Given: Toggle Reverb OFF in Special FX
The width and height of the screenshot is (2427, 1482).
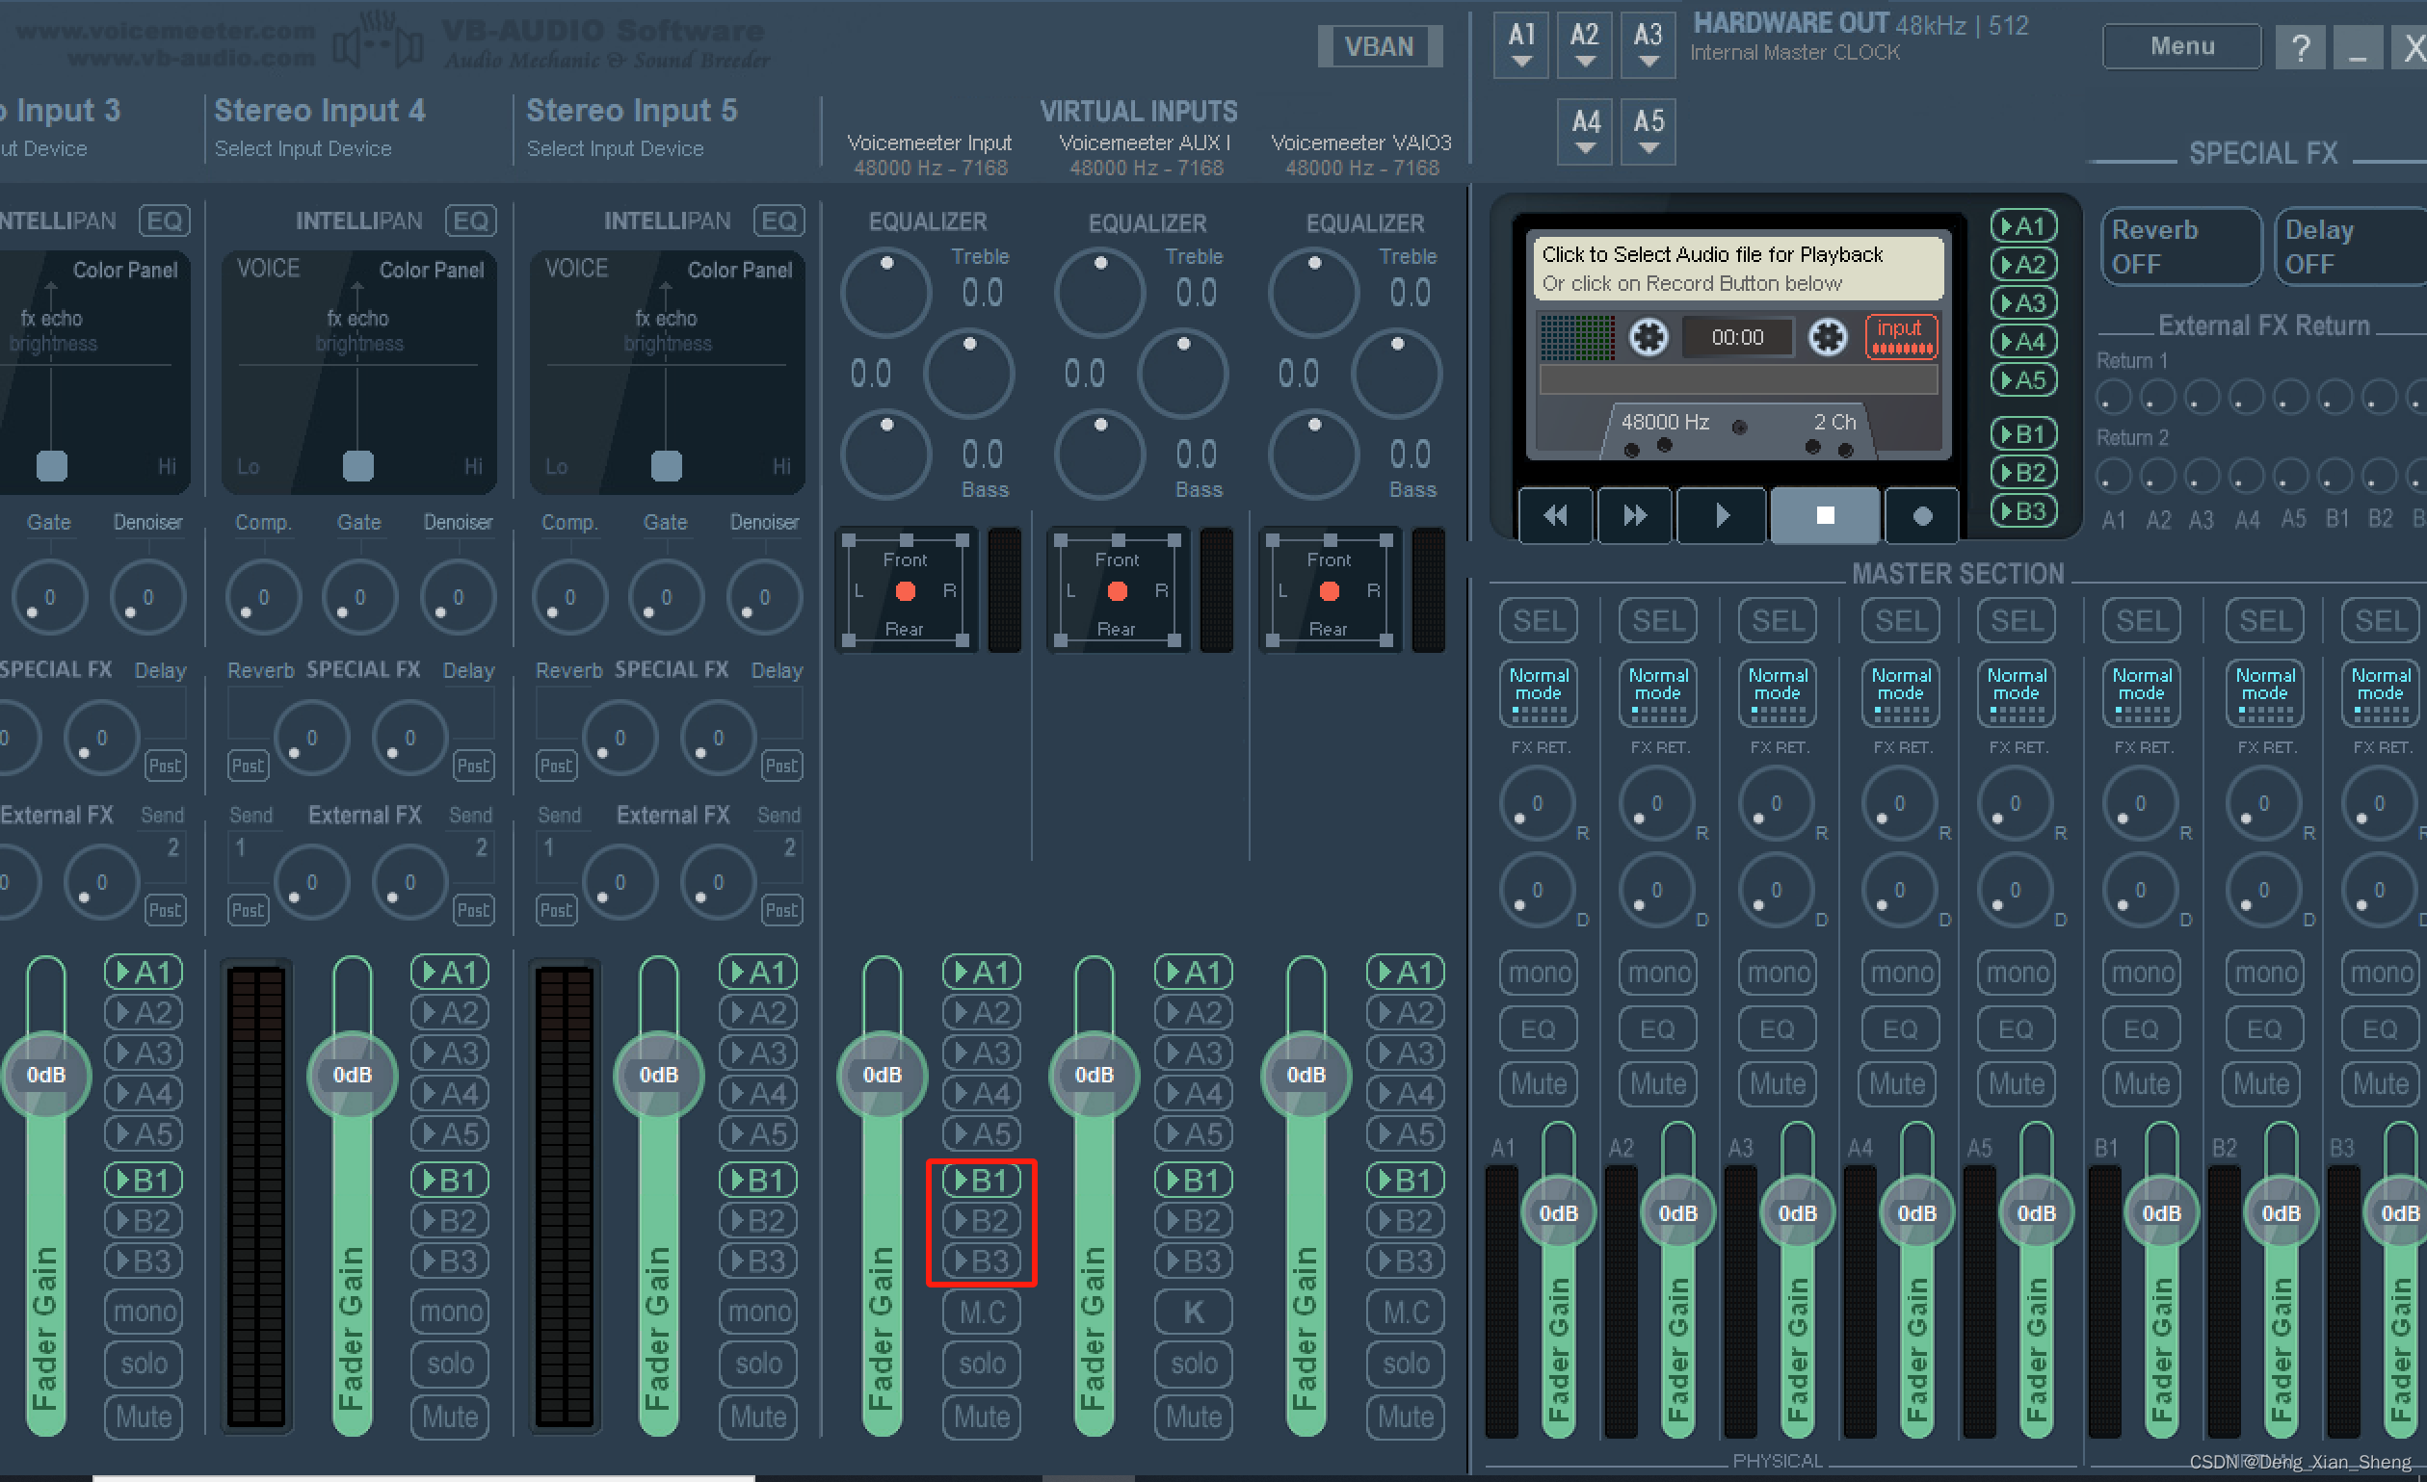Looking at the screenshot, I should (x=2180, y=247).
